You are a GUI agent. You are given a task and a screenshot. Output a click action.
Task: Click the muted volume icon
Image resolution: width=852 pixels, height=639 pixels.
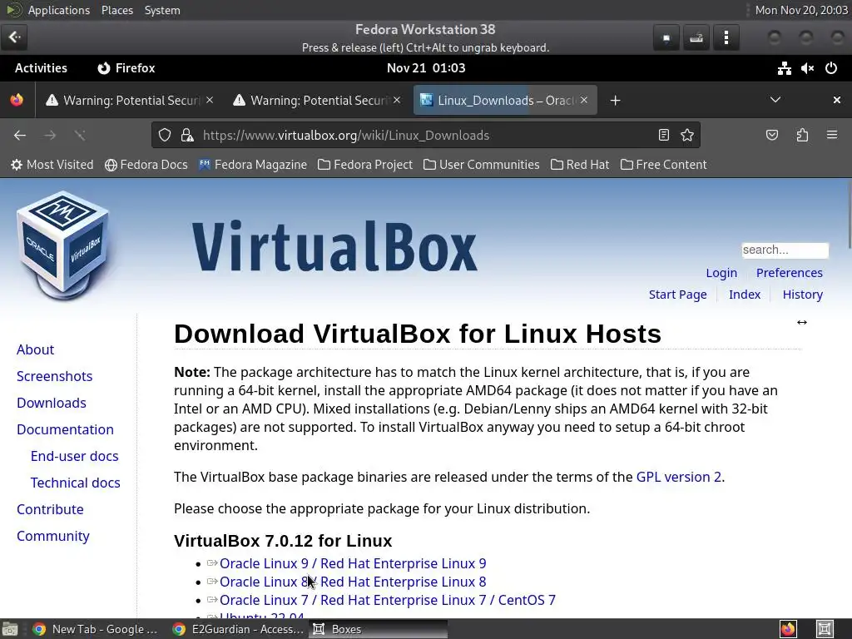(x=807, y=68)
